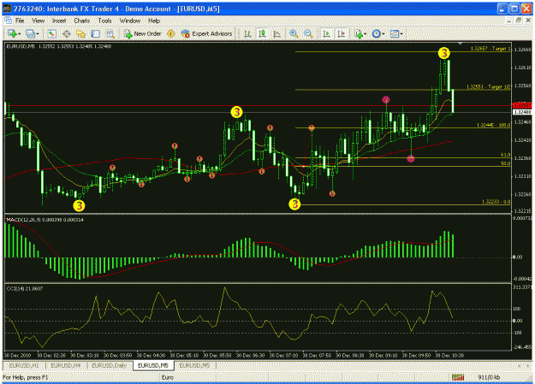535x384 pixels.
Task: Toggle the Navigator panel icon
Action: tap(80, 33)
